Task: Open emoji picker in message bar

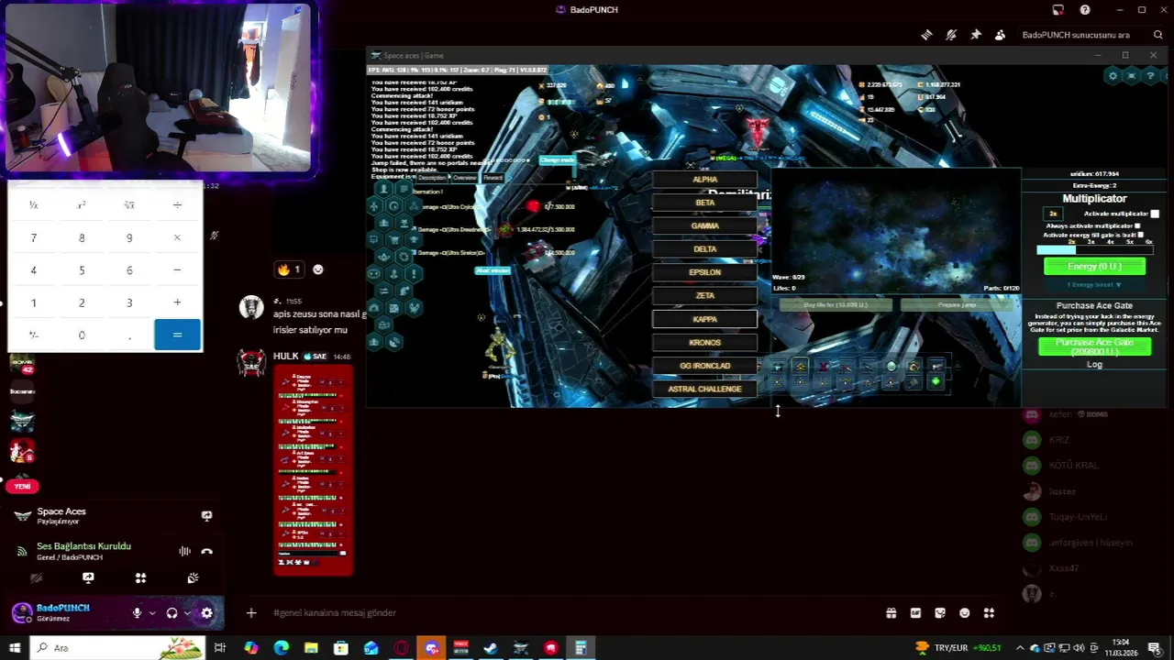Action: point(964,613)
